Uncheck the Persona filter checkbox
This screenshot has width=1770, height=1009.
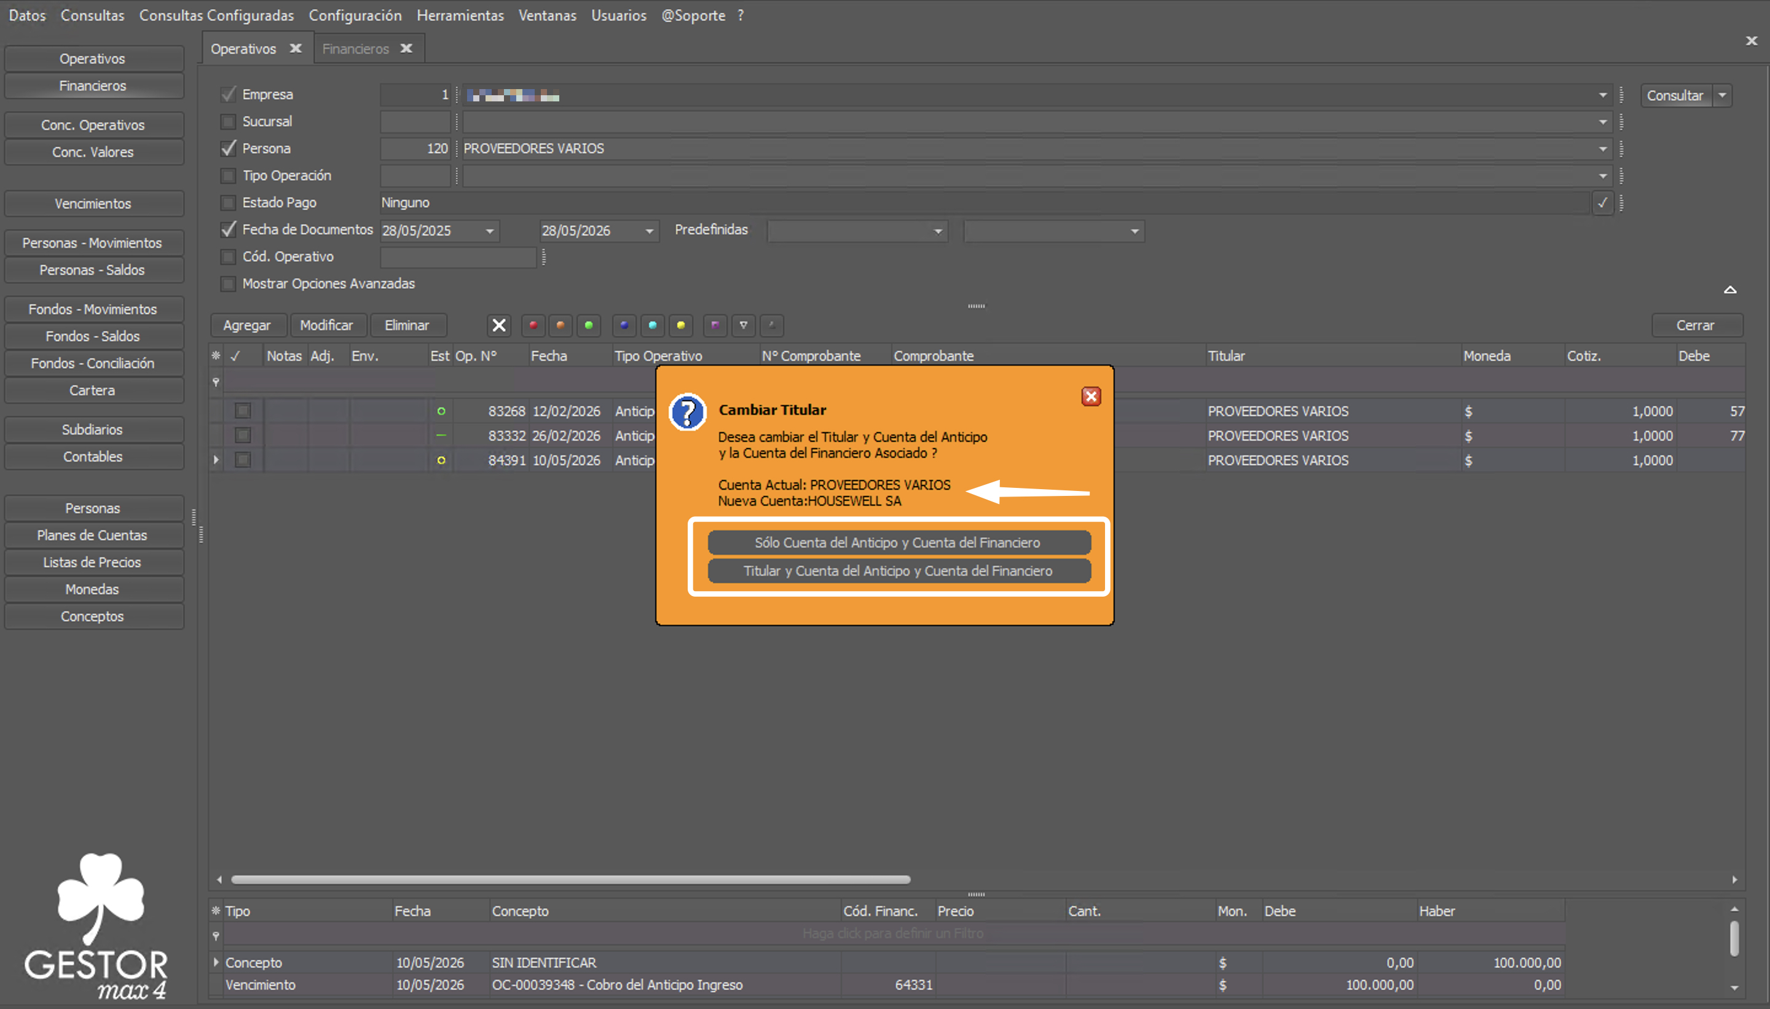[228, 149]
